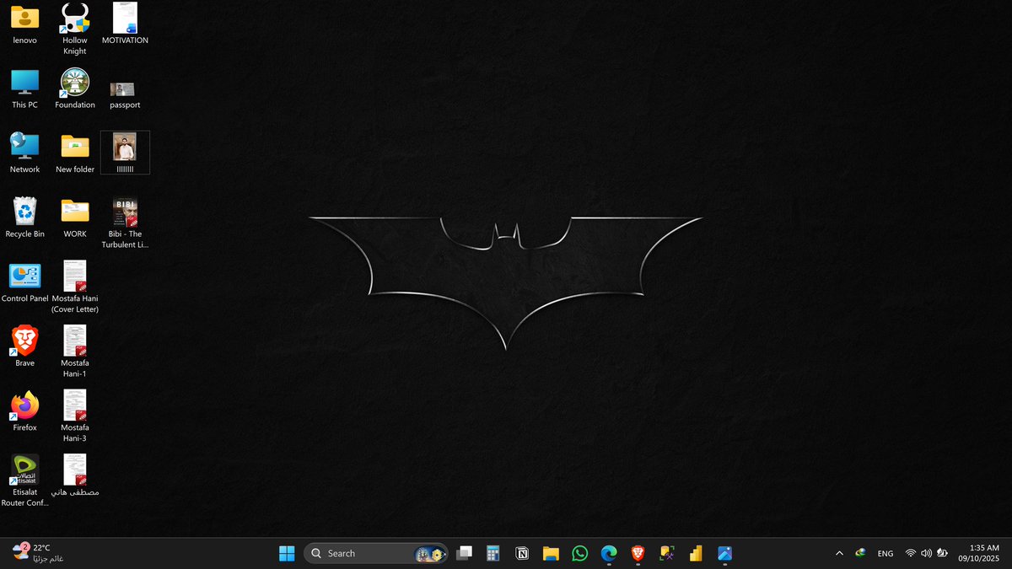Open the MOTIVATION document

[125, 24]
